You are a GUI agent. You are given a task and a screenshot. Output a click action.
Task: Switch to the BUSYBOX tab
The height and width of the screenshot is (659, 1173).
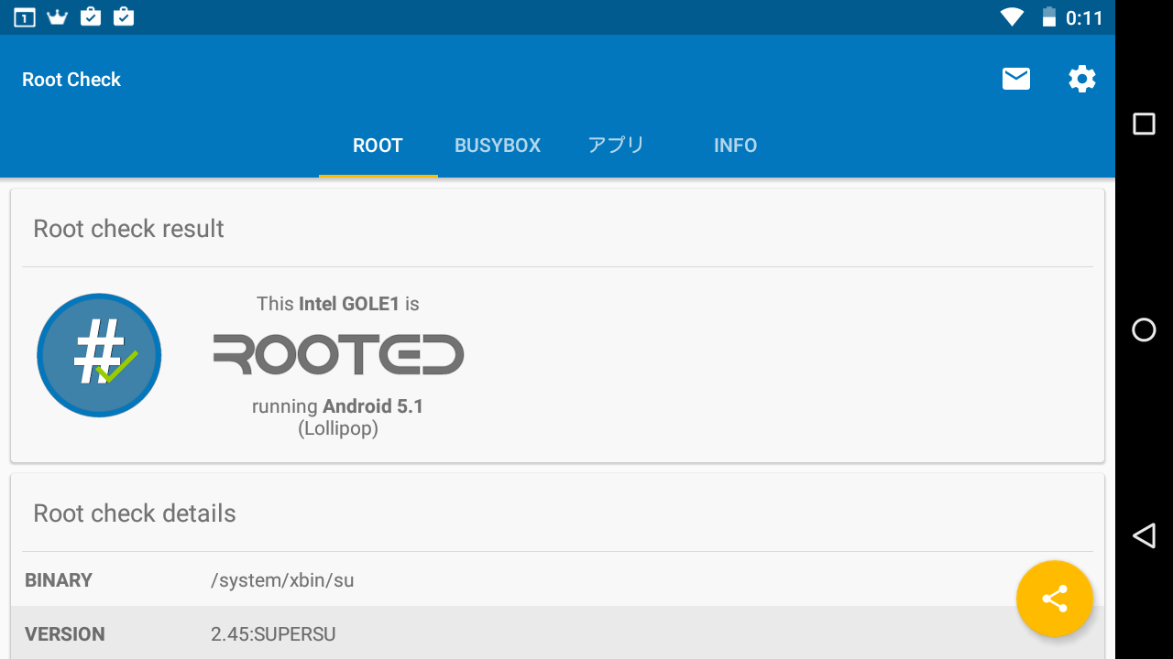498,146
